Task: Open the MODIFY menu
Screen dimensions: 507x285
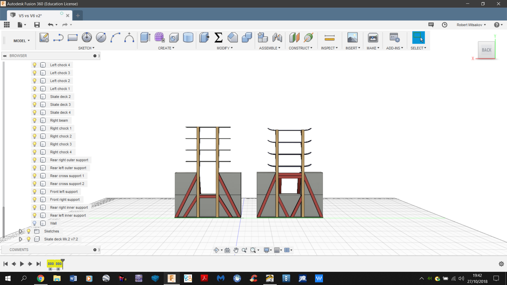Action: point(225,48)
